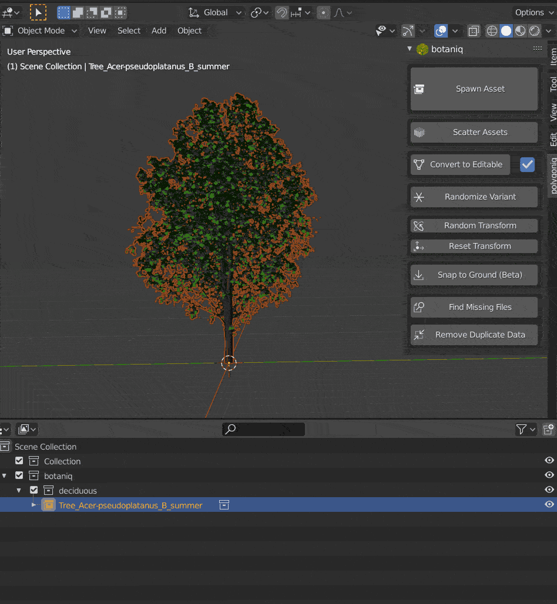Toggle X-ray mode icon
This screenshot has width=557, height=604.
pyautogui.click(x=474, y=31)
